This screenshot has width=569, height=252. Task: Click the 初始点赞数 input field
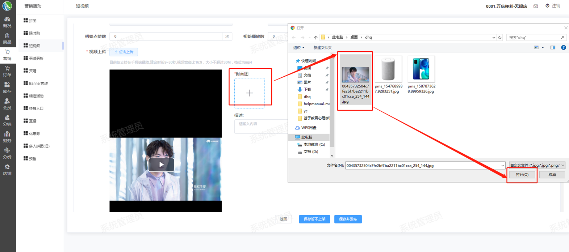click(x=166, y=37)
